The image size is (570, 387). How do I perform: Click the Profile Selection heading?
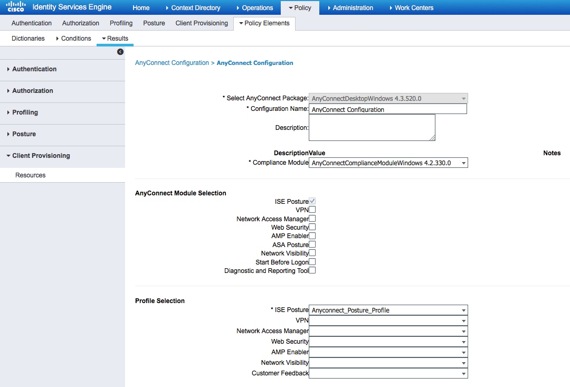(x=160, y=301)
